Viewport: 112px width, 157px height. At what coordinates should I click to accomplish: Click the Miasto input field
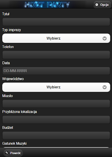[x=56, y=104]
